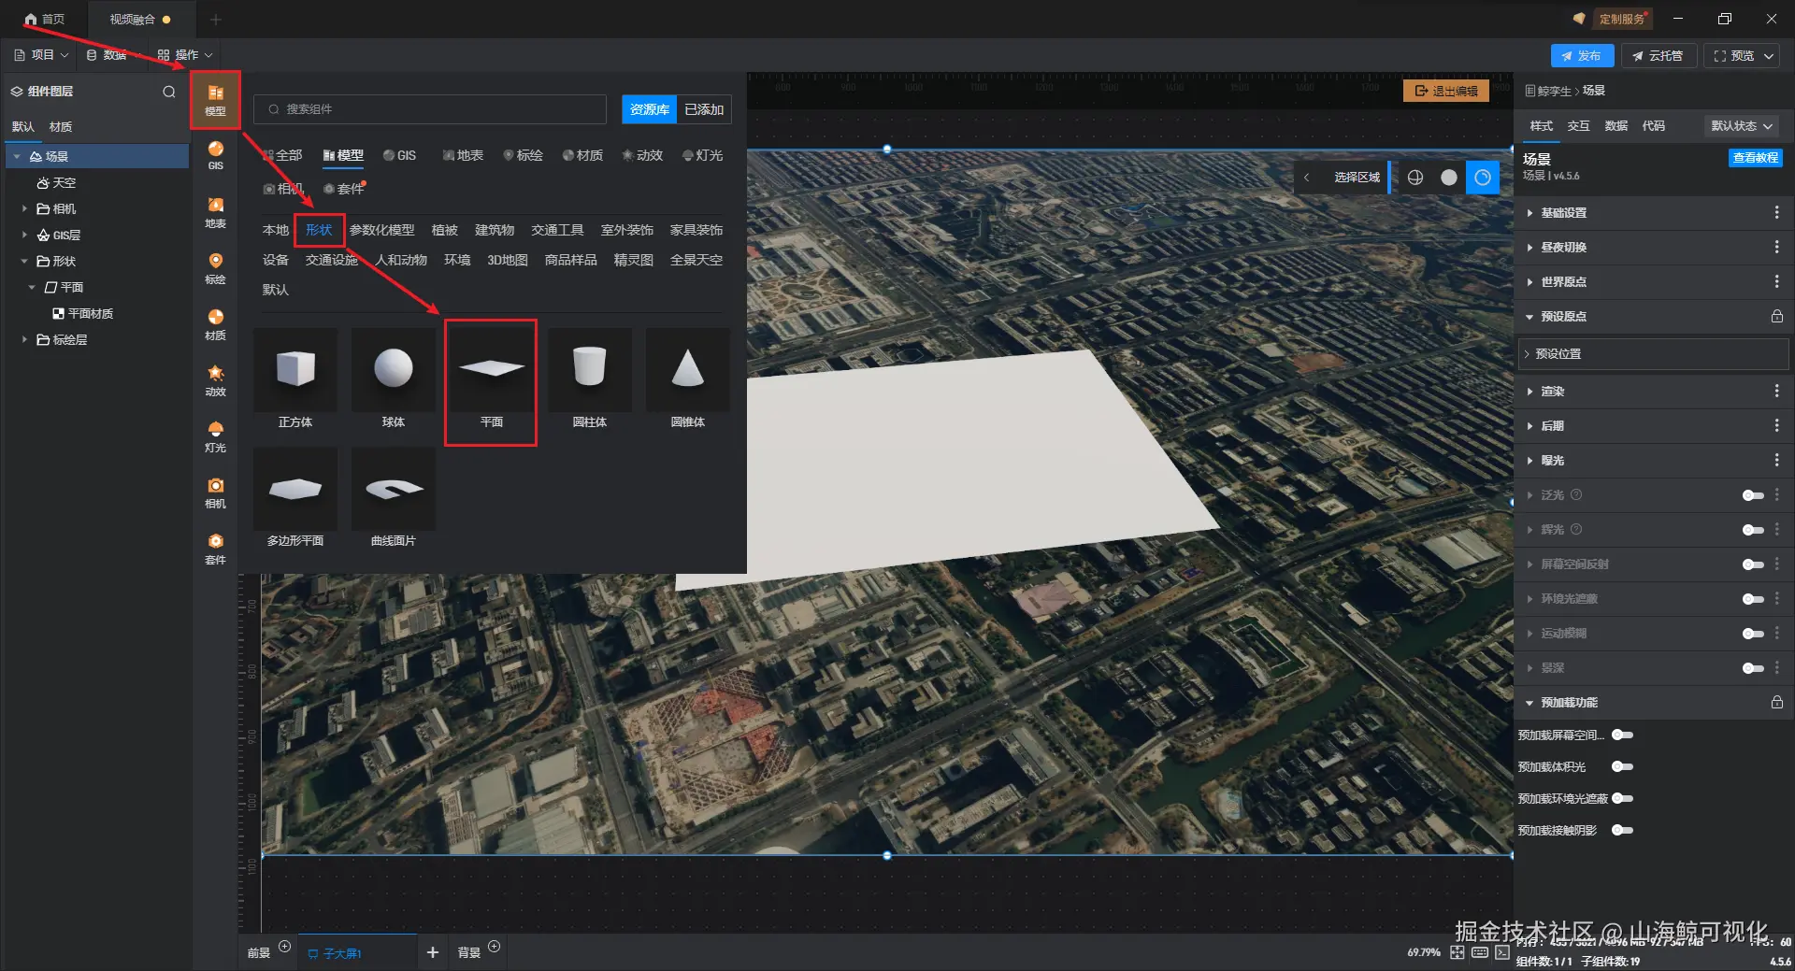Click the 云托管 button

click(1658, 56)
